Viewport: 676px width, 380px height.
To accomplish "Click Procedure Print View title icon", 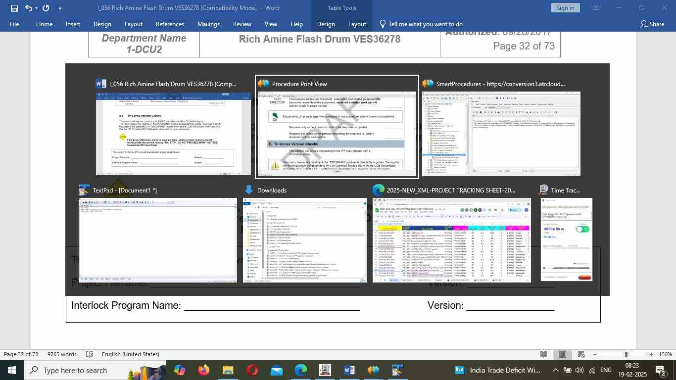I will pos(264,84).
